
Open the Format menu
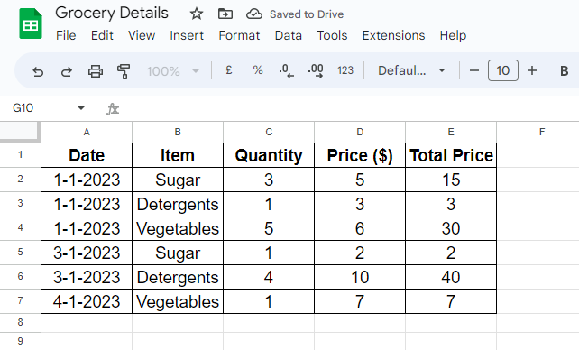pos(239,35)
